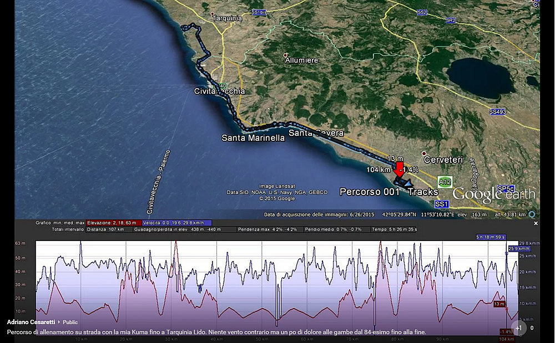
Task: Click the +1 button on the post
Action: pos(518,327)
